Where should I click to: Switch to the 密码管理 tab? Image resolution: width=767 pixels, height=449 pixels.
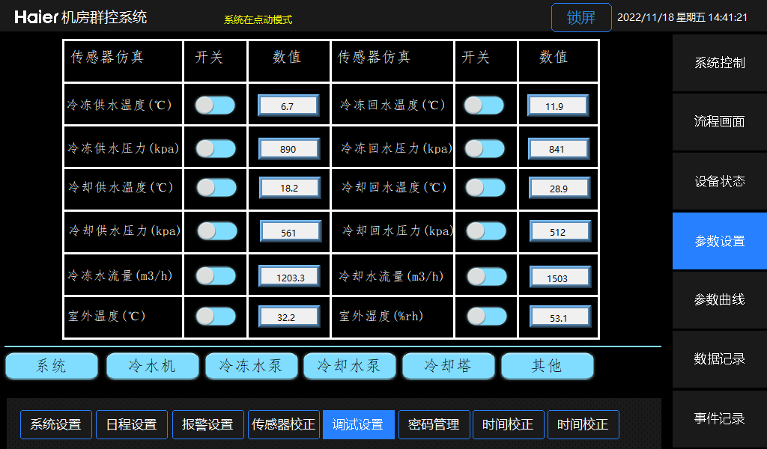[x=434, y=424]
